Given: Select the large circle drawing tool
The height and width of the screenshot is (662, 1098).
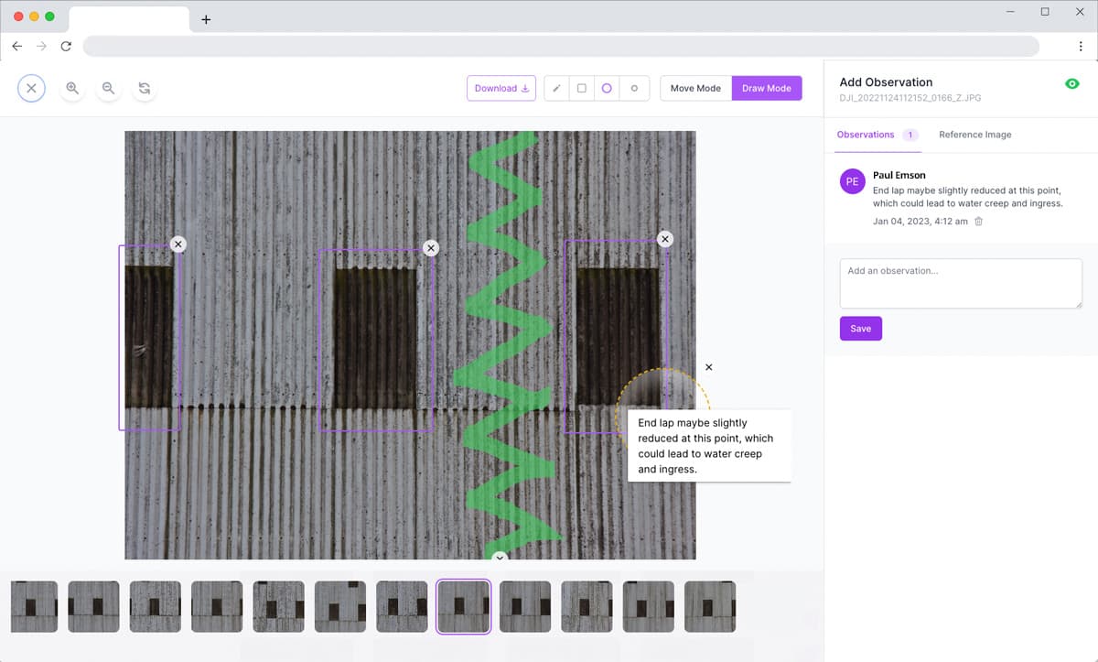Looking at the screenshot, I should coord(606,89).
